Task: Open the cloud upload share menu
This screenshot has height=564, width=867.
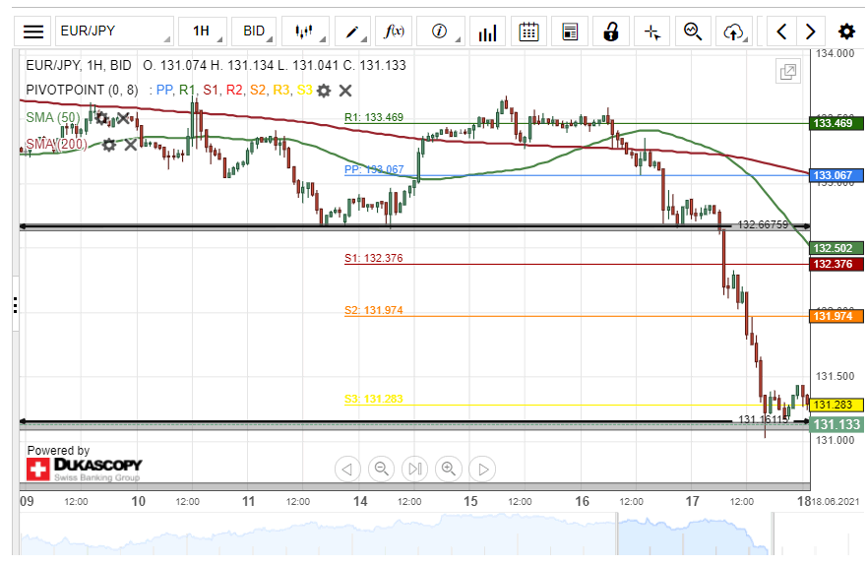Action: (734, 31)
